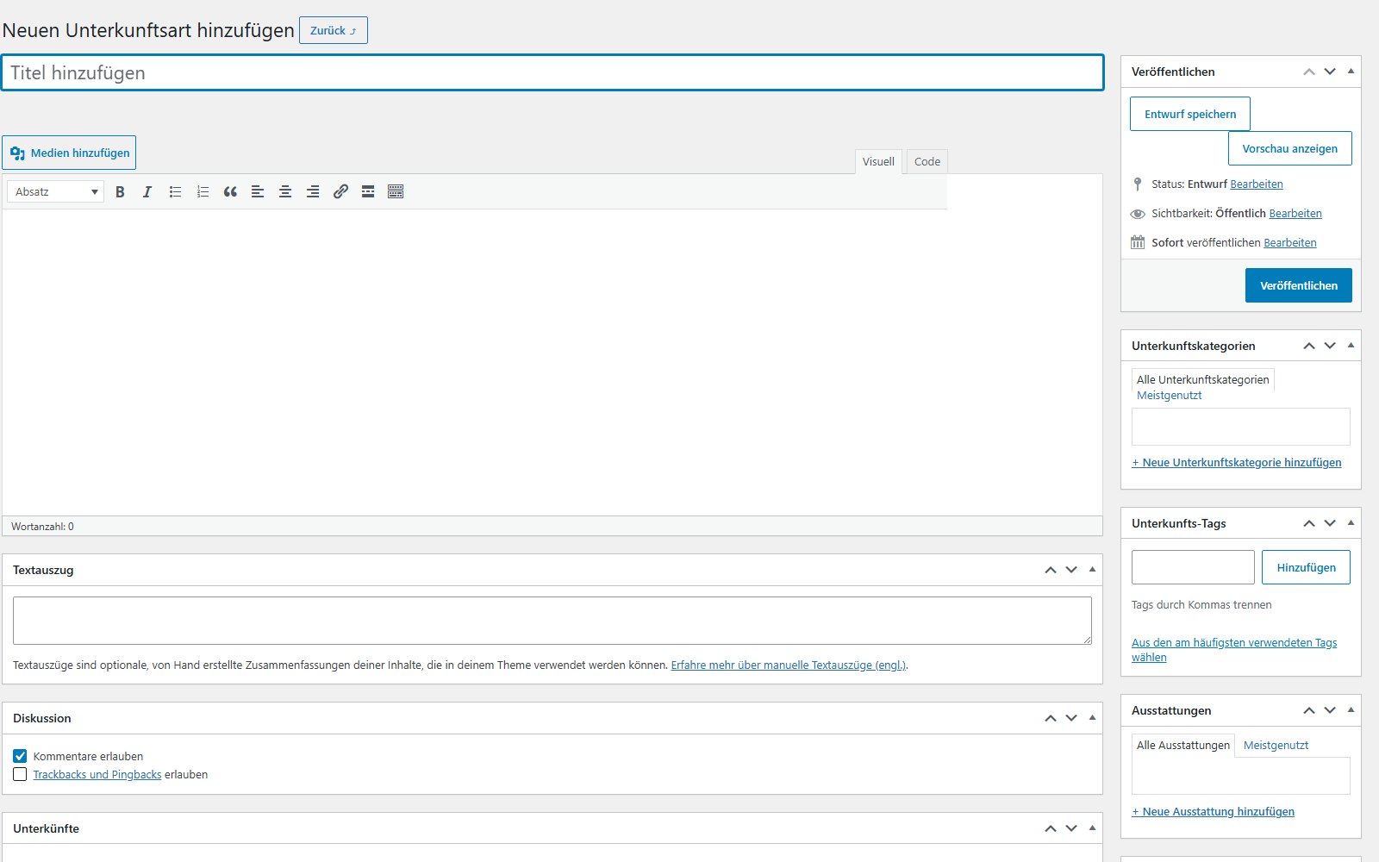
Task: Move Veröffentlichen panel up
Action: pos(1309,72)
